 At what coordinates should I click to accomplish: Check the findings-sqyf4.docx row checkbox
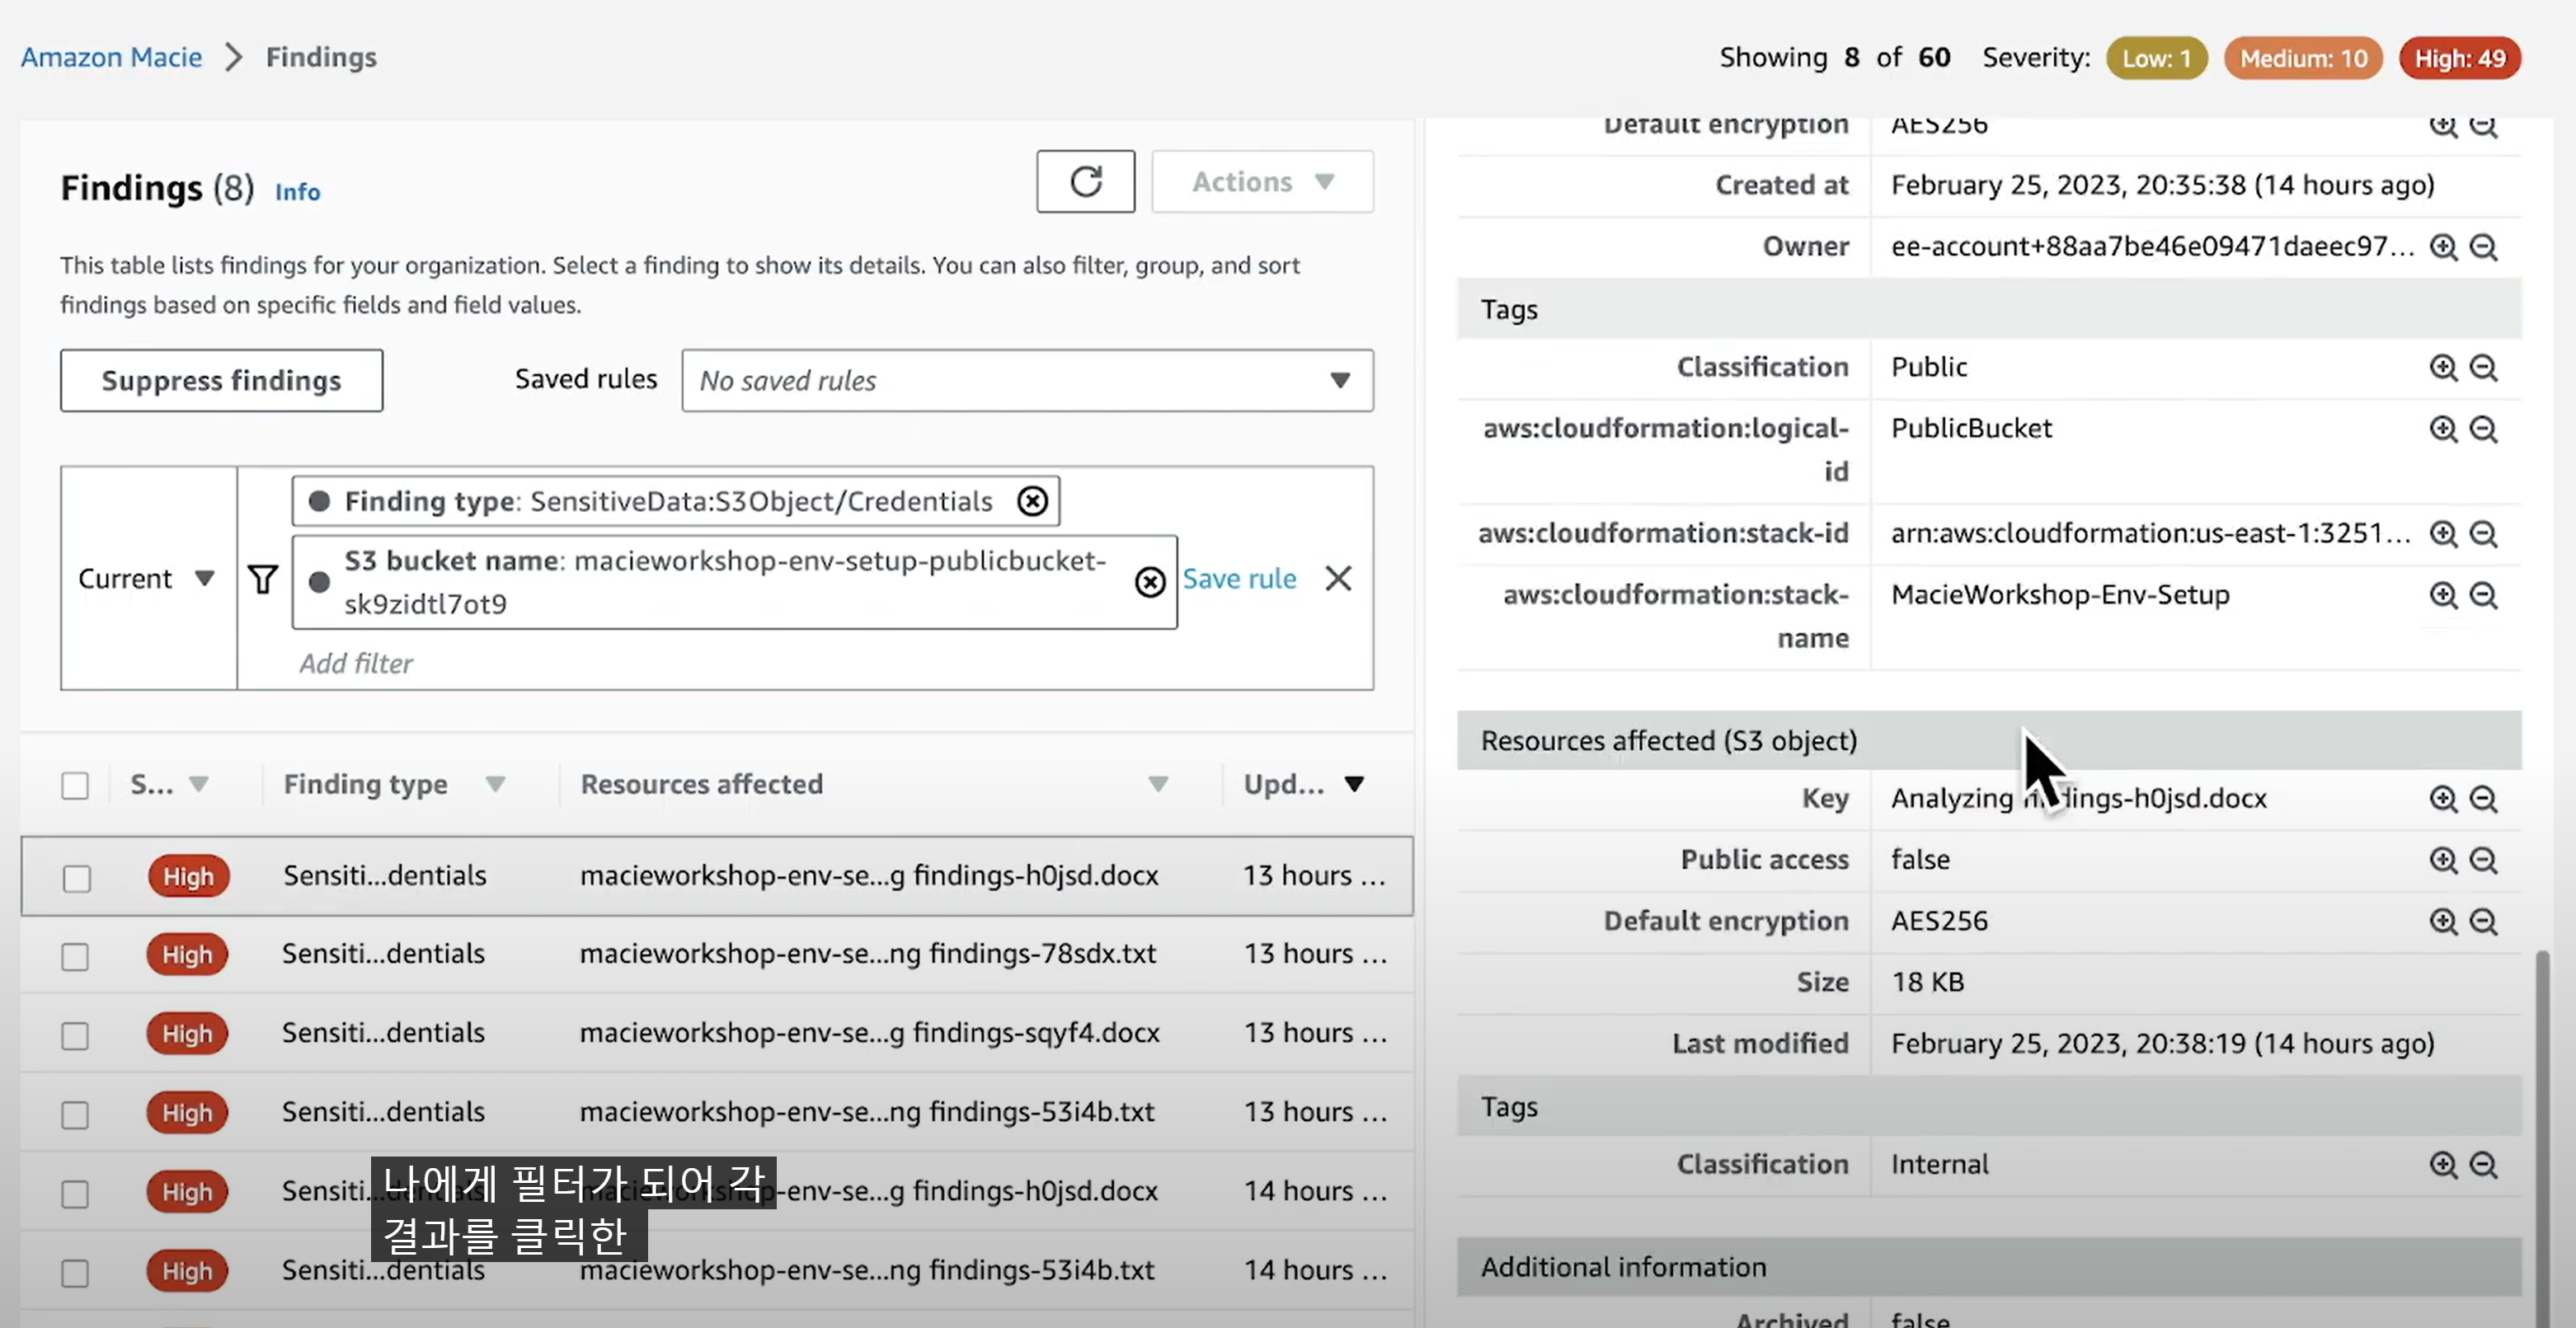[75, 1035]
